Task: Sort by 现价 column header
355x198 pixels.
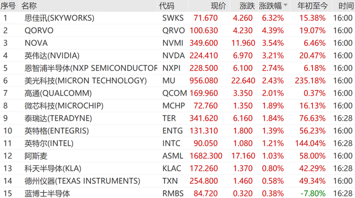Action: point(218,6)
